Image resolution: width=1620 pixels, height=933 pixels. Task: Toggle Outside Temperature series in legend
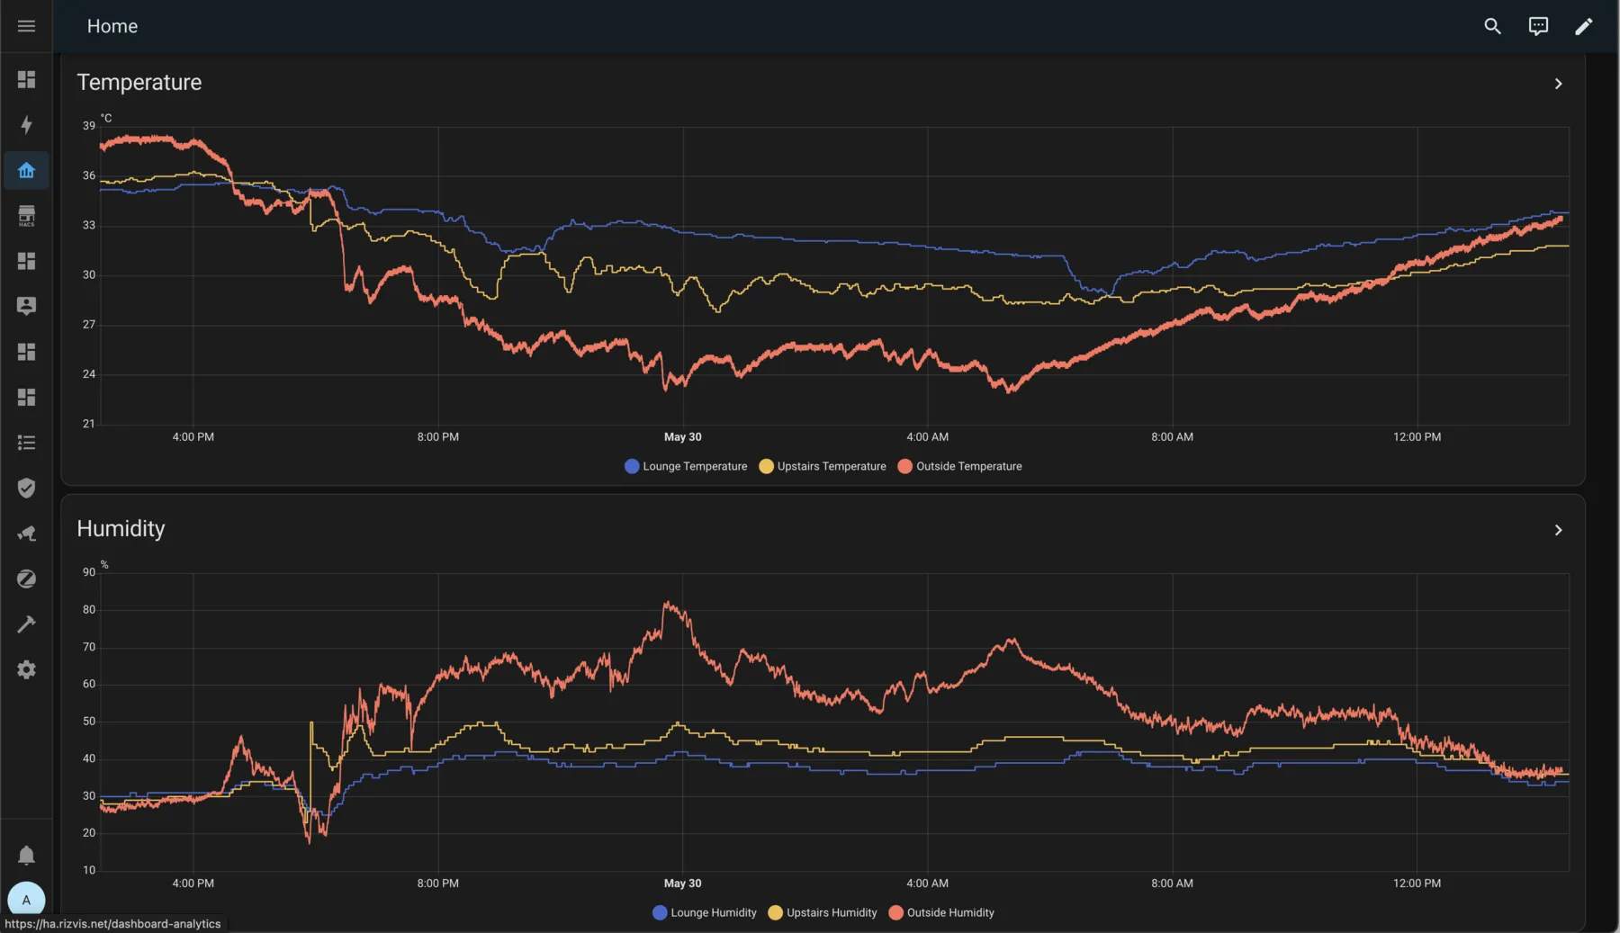coord(960,466)
